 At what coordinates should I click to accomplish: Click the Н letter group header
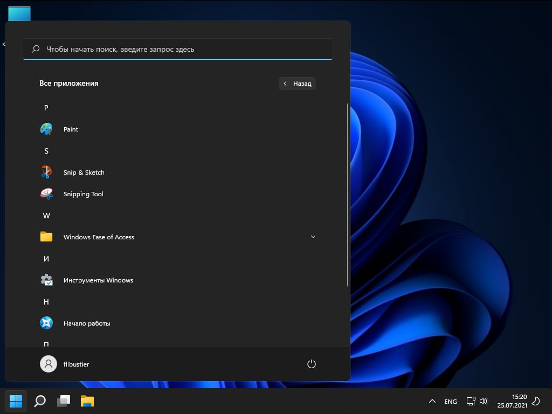point(46,302)
